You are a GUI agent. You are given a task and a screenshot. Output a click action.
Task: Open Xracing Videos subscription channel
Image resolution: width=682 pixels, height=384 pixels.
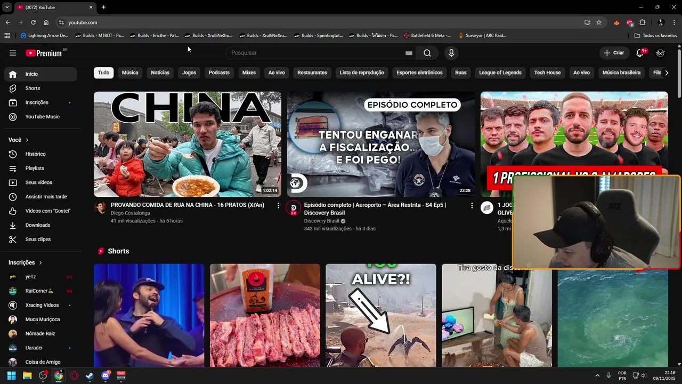40,305
